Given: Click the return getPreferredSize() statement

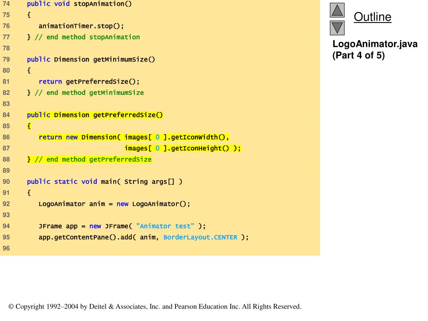Looking at the screenshot, I should pos(89,82).
